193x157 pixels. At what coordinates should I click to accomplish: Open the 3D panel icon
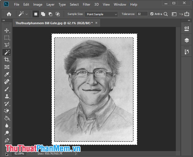click(187, 29)
